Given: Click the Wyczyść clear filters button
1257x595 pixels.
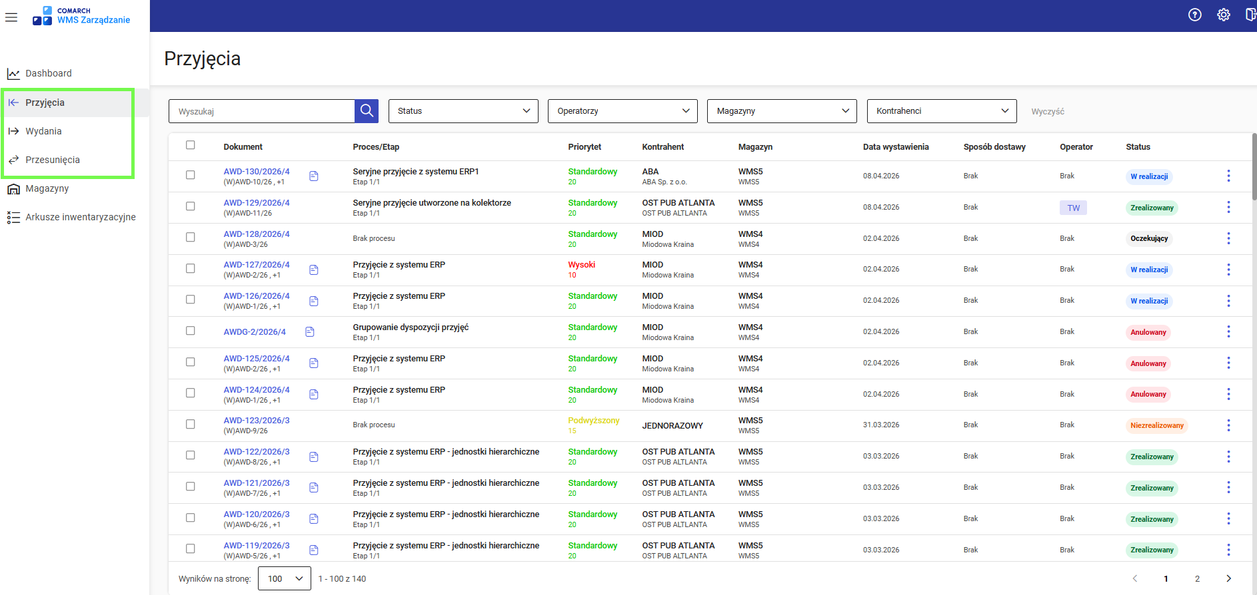Looking at the screenshot, I should (1047, 112).
